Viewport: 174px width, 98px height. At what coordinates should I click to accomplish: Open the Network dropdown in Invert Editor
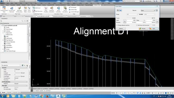(x=148, y=10)
